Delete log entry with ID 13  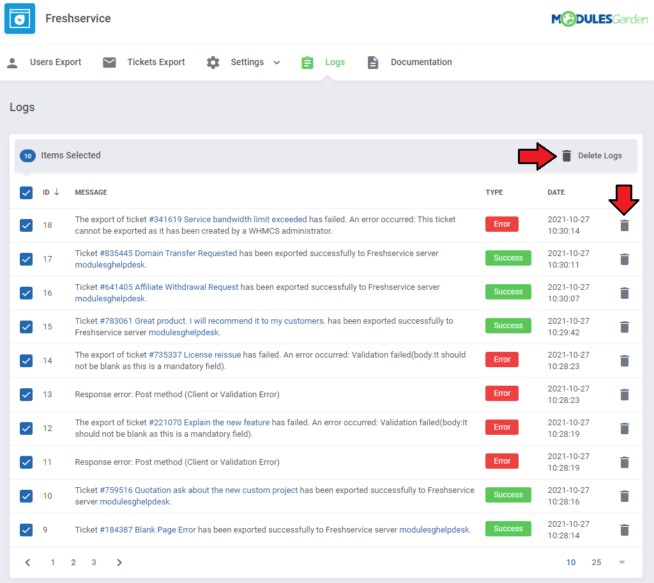point(625,394)
